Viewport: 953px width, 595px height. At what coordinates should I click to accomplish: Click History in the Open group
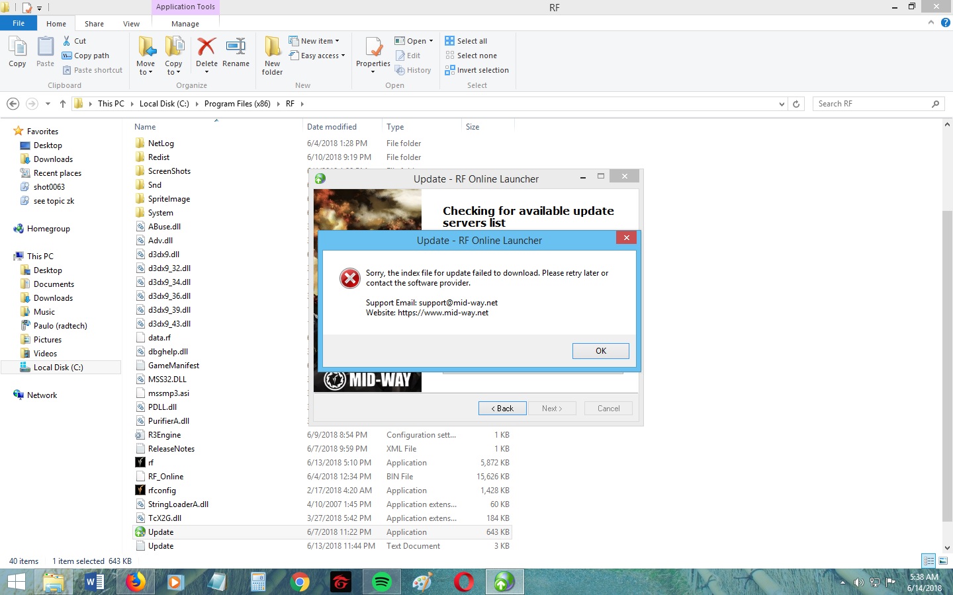pos(413,70)
